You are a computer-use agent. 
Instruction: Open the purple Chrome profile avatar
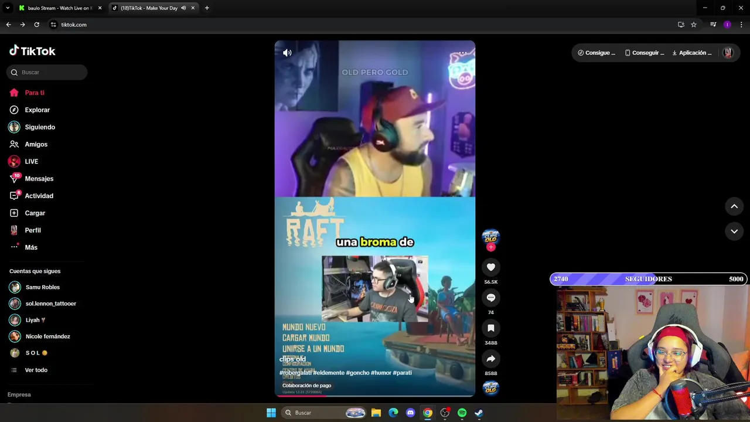727,25
